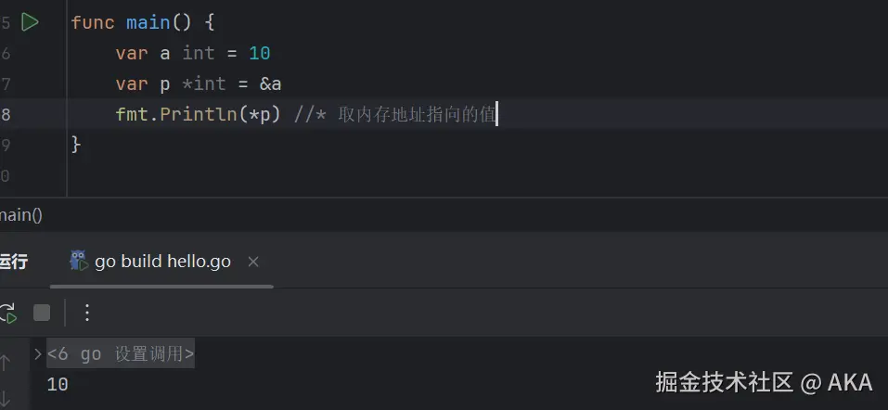Click the Chinese comment on line 8
The image size is (888, 410).
click(x=418, y=114)
